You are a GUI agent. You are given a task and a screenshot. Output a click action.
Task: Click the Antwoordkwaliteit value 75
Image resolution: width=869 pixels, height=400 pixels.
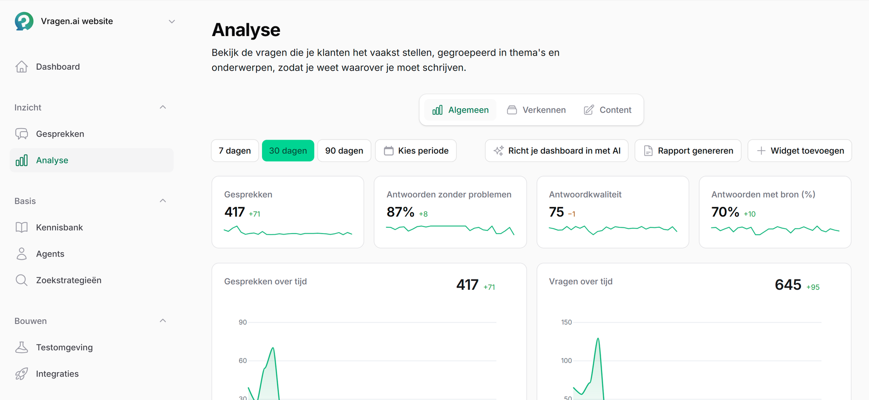556,212
